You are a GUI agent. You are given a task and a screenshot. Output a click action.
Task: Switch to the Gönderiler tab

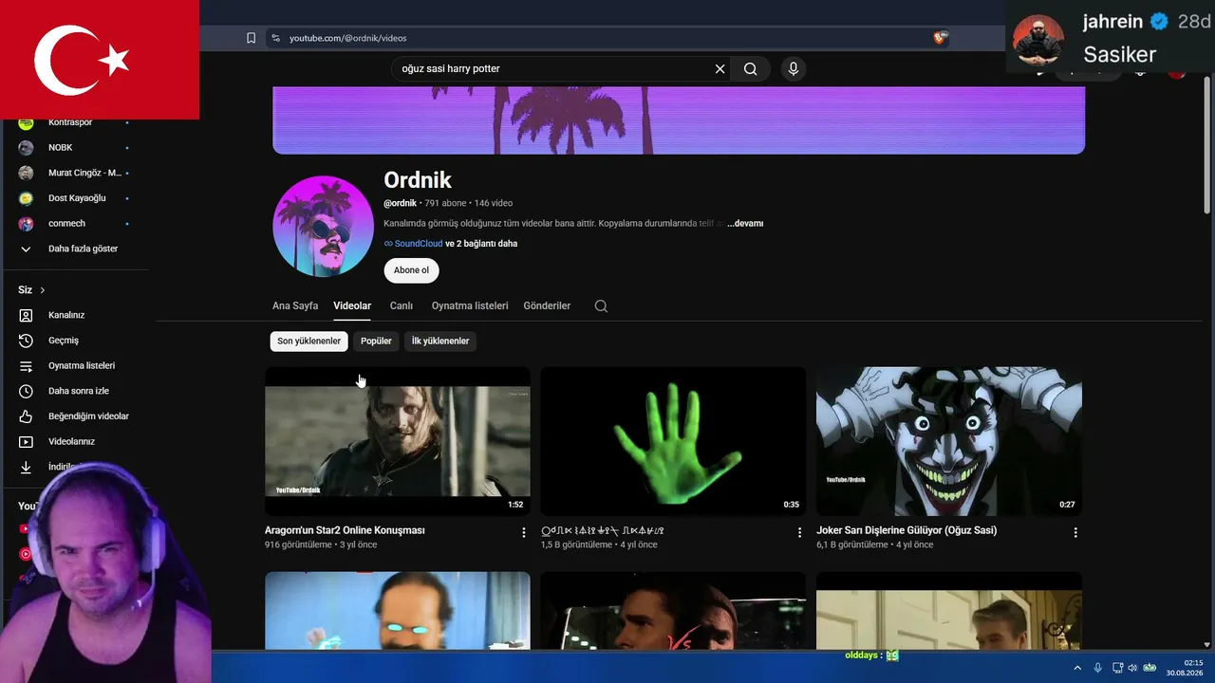pyautogui.click(x=547, y=306)
